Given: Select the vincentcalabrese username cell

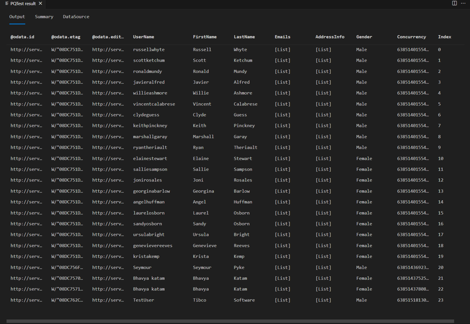Looking at the screenshot, I should pos(154,104).
